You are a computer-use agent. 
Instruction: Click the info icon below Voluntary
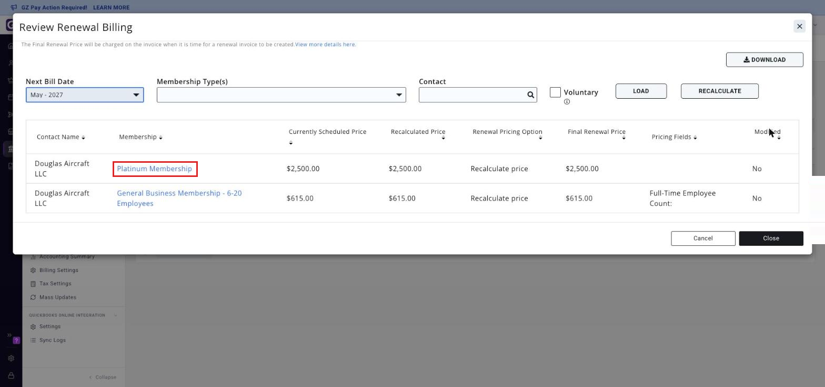pyautogui.click(x=567, y=102)
